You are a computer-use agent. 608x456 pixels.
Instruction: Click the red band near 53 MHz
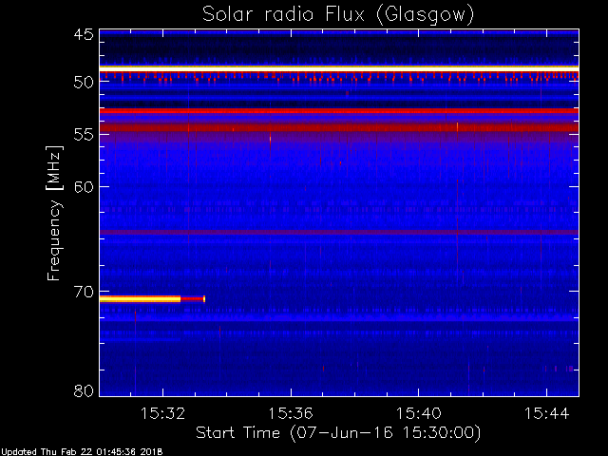pos(339,111)
